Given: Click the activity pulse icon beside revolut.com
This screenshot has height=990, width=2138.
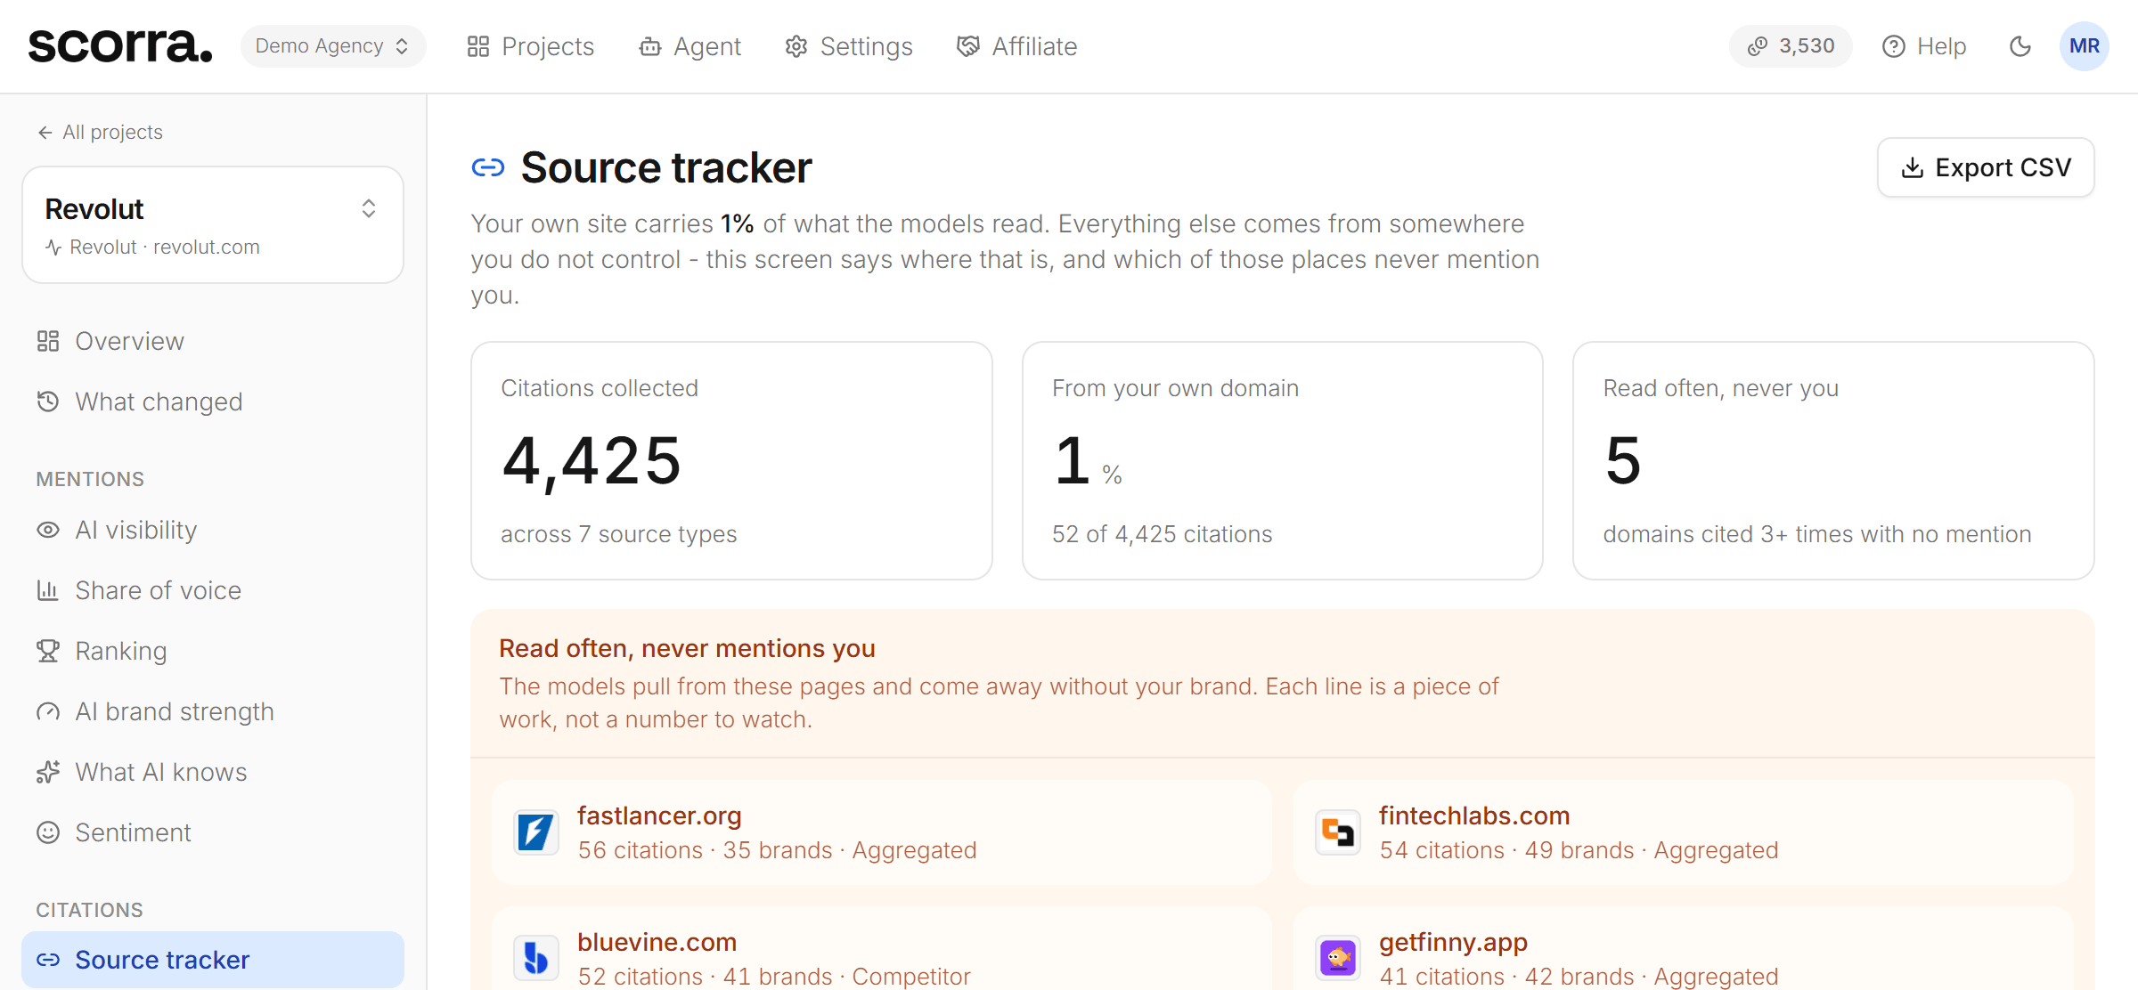Looking at the screenshot, I should 53,247.
